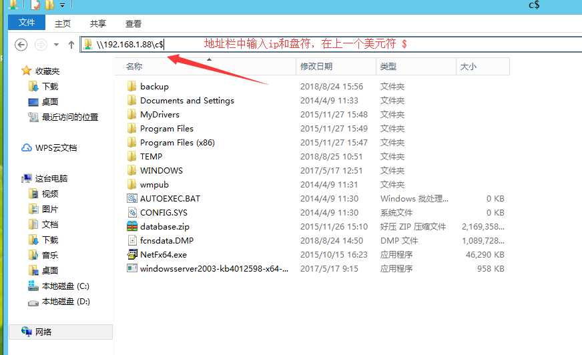Select the wmpub folder icon
The height and width of the screenshot is (355, 582).
(x=131, y=184)
